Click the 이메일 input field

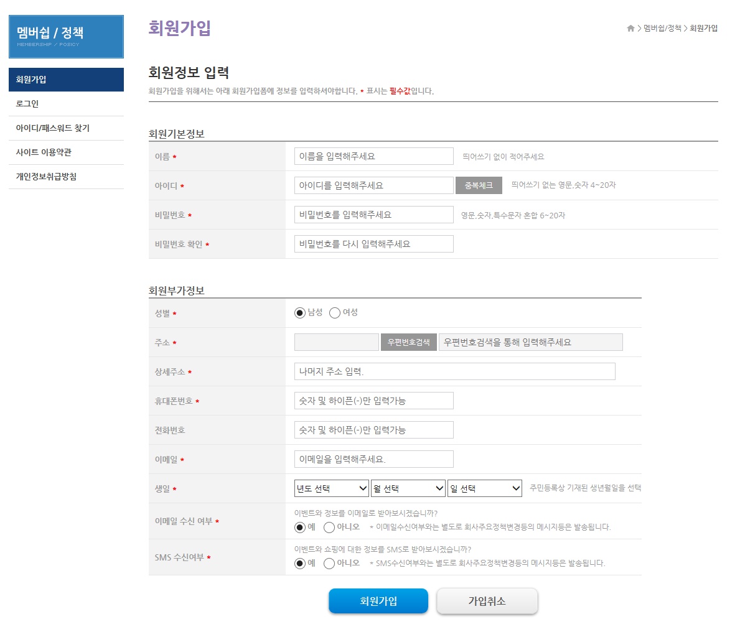click(373, 460)
